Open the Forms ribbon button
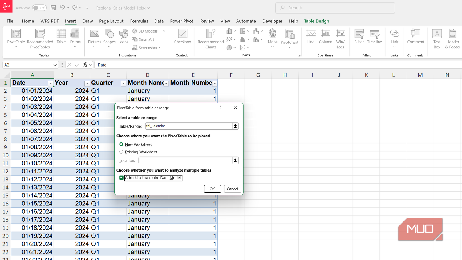This screenshot has width=462, height=260. pyautogui.click(x=75, y=38)
